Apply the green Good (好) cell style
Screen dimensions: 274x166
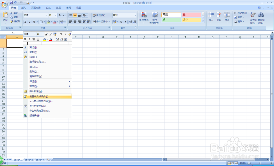(x=171, y=20)
